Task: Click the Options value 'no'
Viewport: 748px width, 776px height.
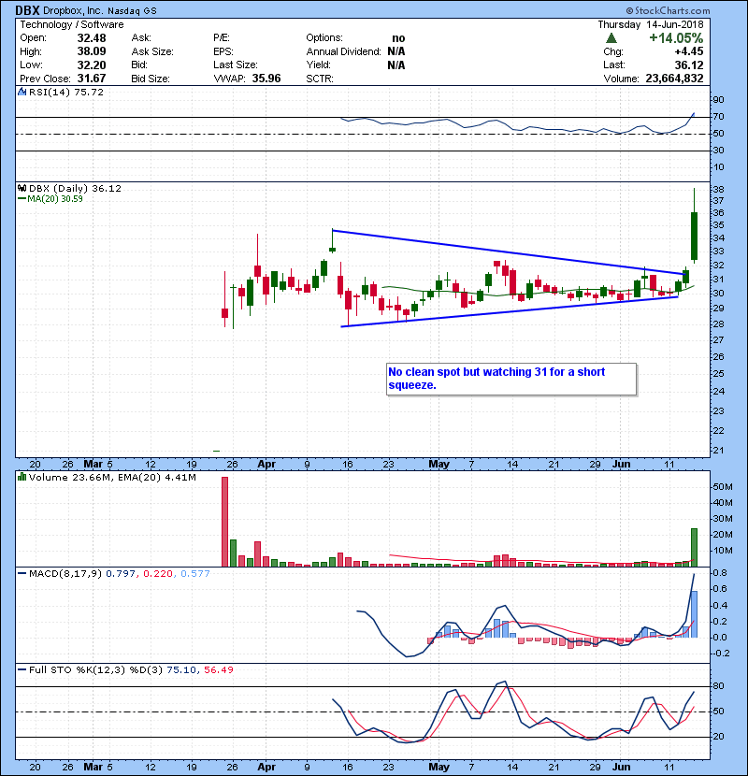Action: 398,38
